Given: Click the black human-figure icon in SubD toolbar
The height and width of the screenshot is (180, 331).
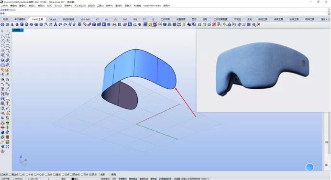Looking at the screenshot, I should click(x=55, y=24).
